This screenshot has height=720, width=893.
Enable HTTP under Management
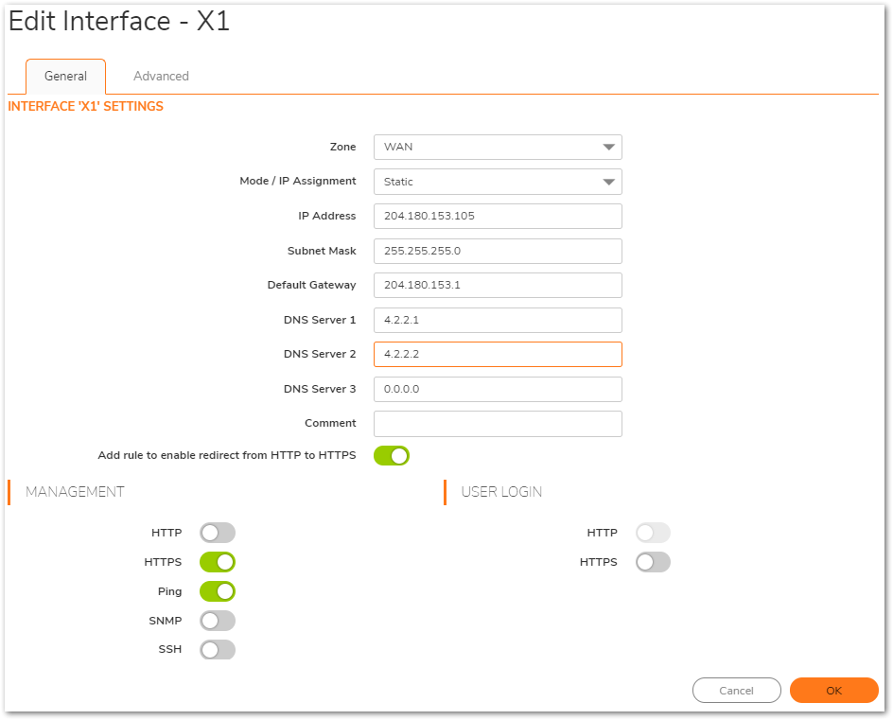(x=218, y=533)
